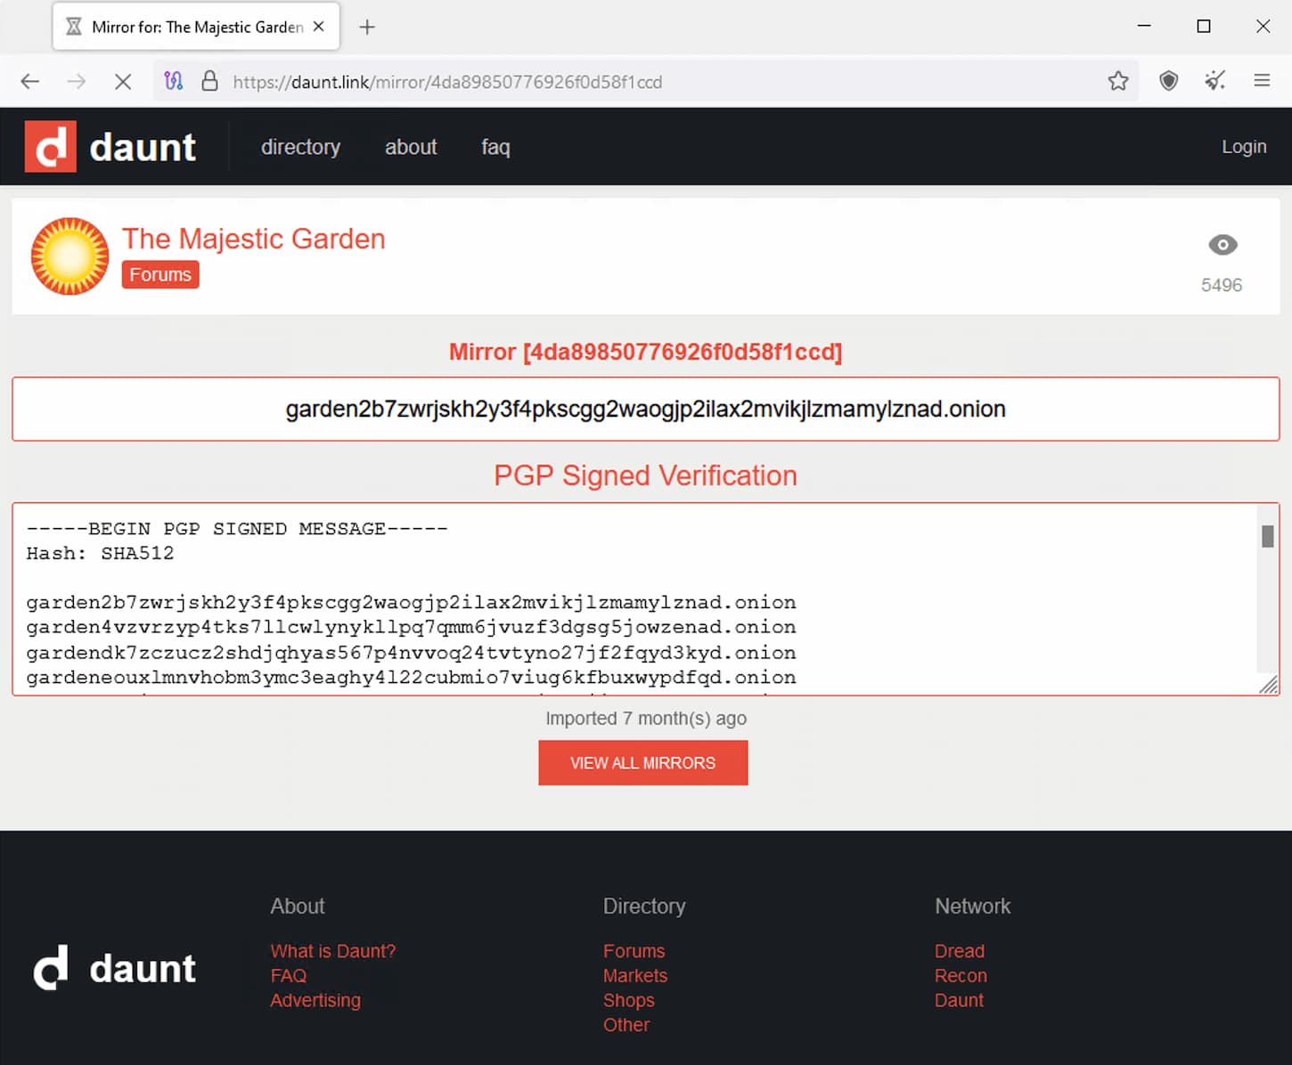
Task: Open the Shops footer link
Action: pos(629,1000)
